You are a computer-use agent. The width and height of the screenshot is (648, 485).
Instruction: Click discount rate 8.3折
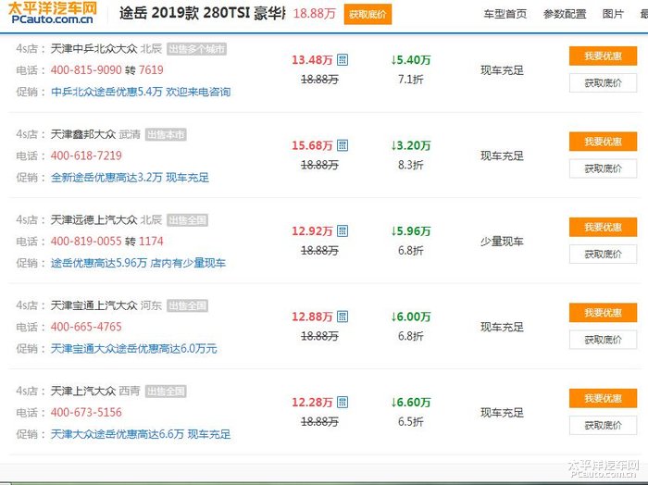(411, 165)
